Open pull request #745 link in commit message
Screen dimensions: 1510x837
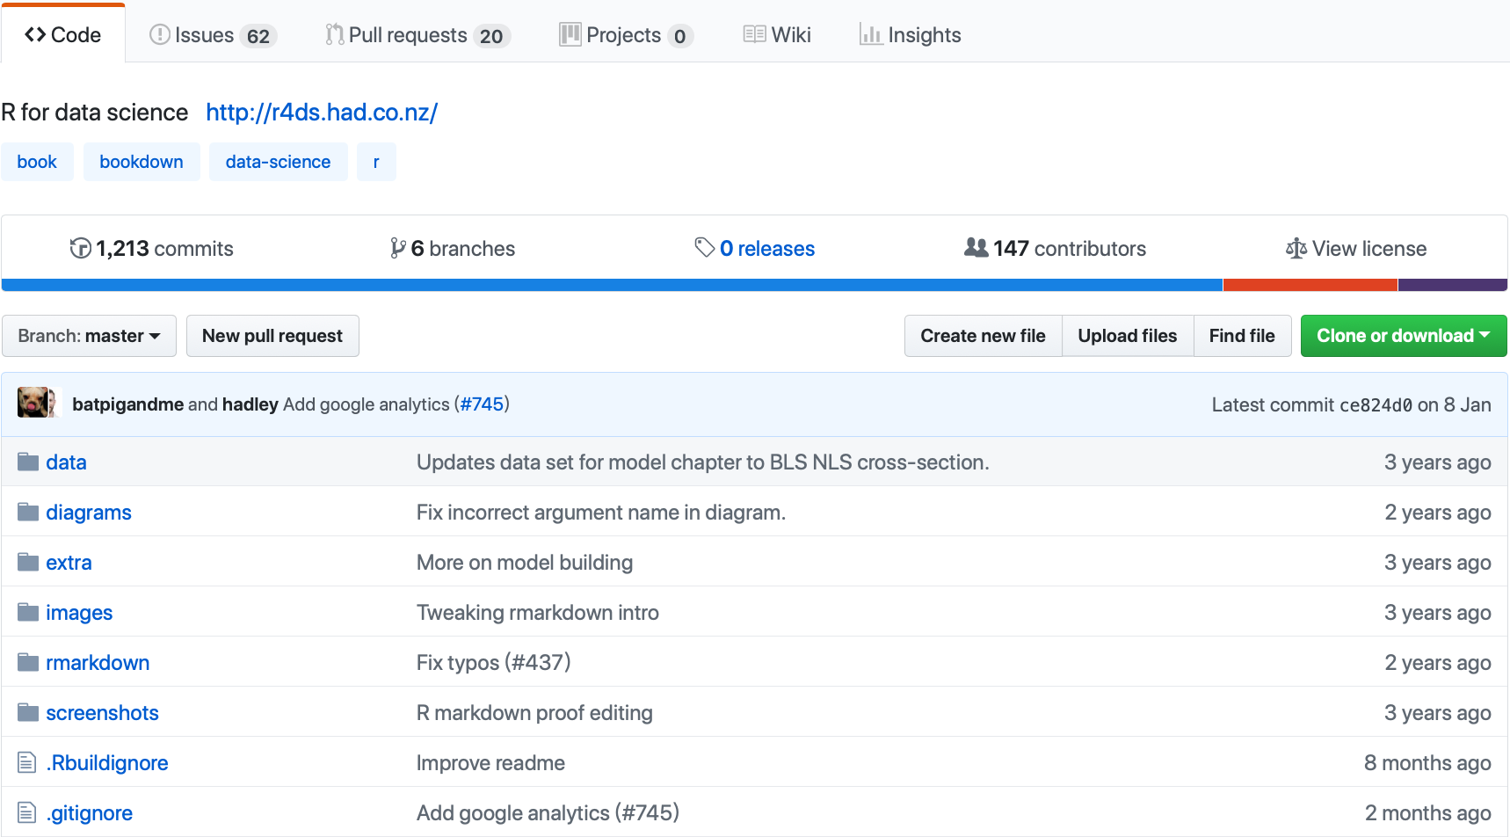[482, 404]
